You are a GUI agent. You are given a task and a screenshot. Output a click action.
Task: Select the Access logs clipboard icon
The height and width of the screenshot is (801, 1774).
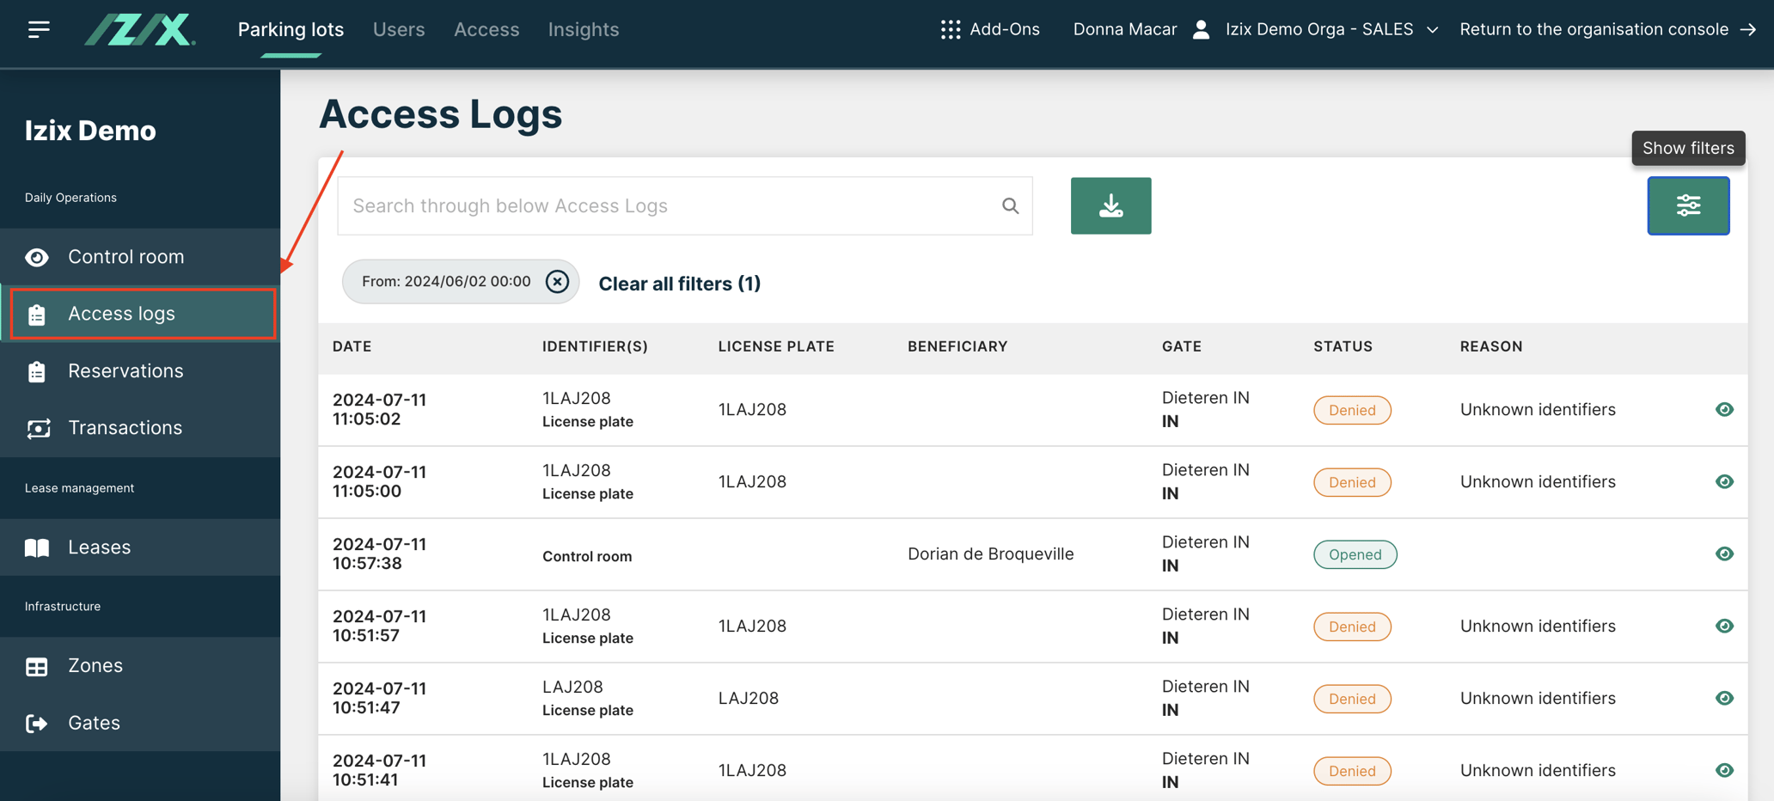pos(36,314)
